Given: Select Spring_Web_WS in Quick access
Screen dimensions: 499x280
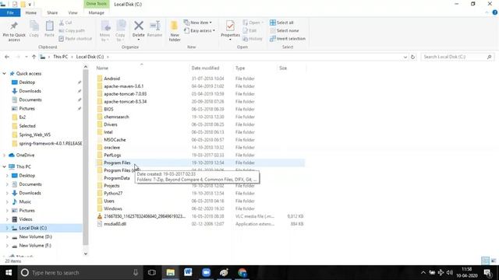Looking at the screenshot, I should tap(34, 135).
